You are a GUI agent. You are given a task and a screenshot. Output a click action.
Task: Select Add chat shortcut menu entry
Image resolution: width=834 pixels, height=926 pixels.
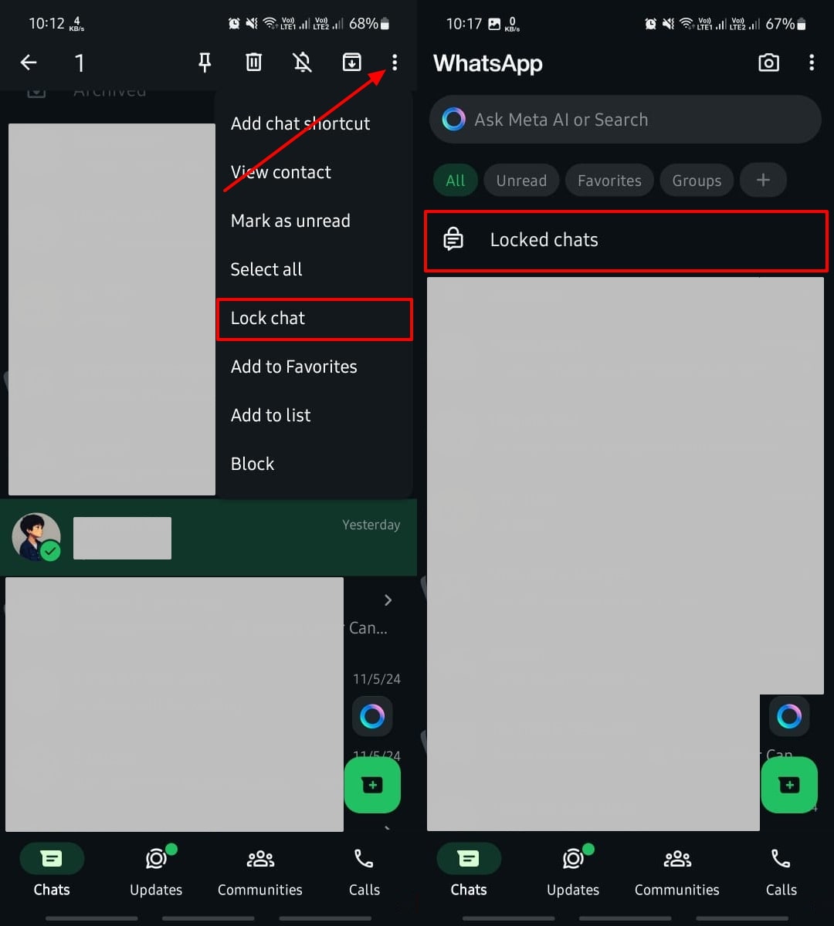click(x=314, y=123)
